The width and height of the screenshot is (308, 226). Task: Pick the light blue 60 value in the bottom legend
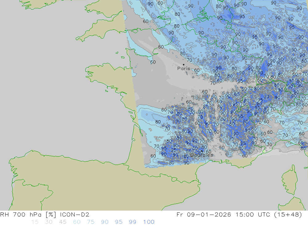77,222
